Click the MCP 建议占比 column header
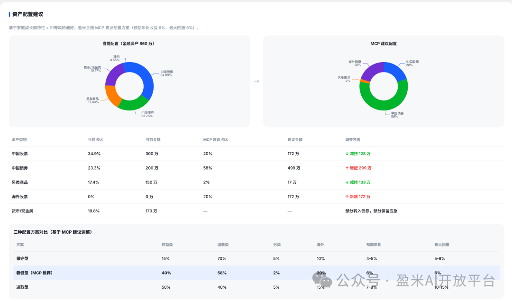512x301 pixels. pyautogui.click(x=216, y=140)
